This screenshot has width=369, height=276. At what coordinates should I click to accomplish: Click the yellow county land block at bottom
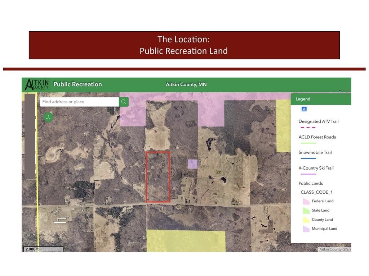[x=186, y=241]
